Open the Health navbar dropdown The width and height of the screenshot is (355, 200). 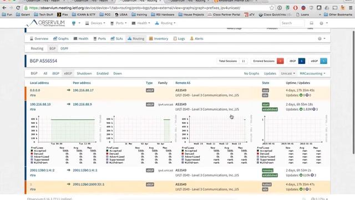point(141,23)
